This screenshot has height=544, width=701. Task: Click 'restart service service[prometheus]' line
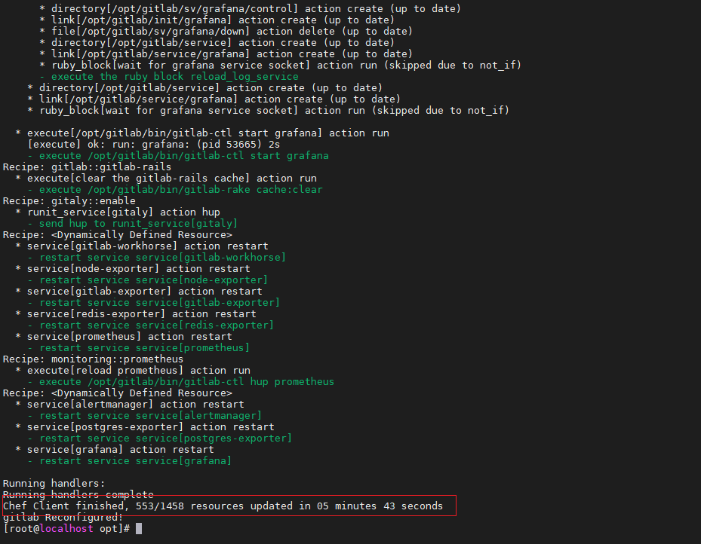click(x=139, y=347)
